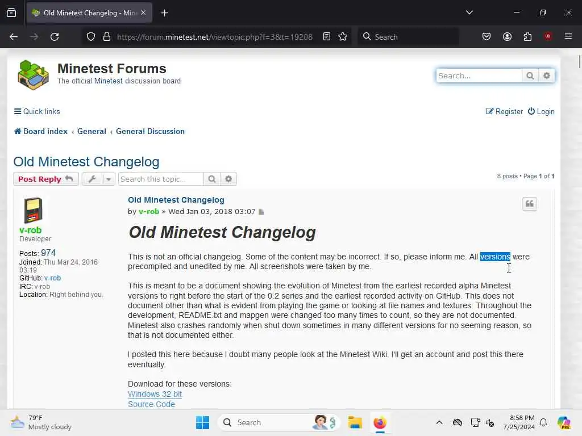Click the Search this topic field
The height and width of the screenshot is (436, 582).
pyautogui.click(x=161, y=179)
